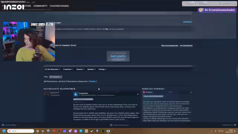The image size is (238, 134).
Task: Click the star icon on the Empfohlen review
Action: click(x=138, y=94)
